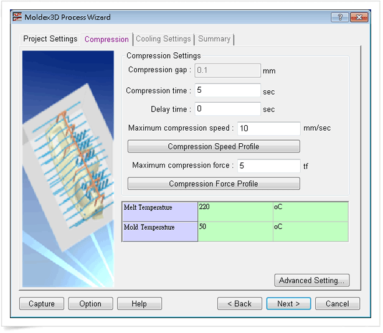This screenshot has height=333, width=383.
Task: Click the Capture button
Action: pos(42,304)
